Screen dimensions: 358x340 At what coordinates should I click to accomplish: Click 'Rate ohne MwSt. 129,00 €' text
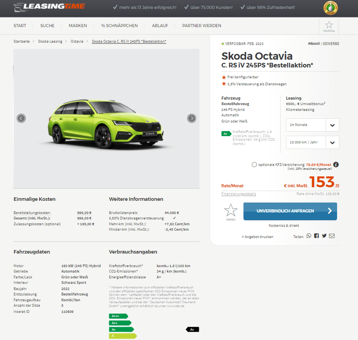318,194
